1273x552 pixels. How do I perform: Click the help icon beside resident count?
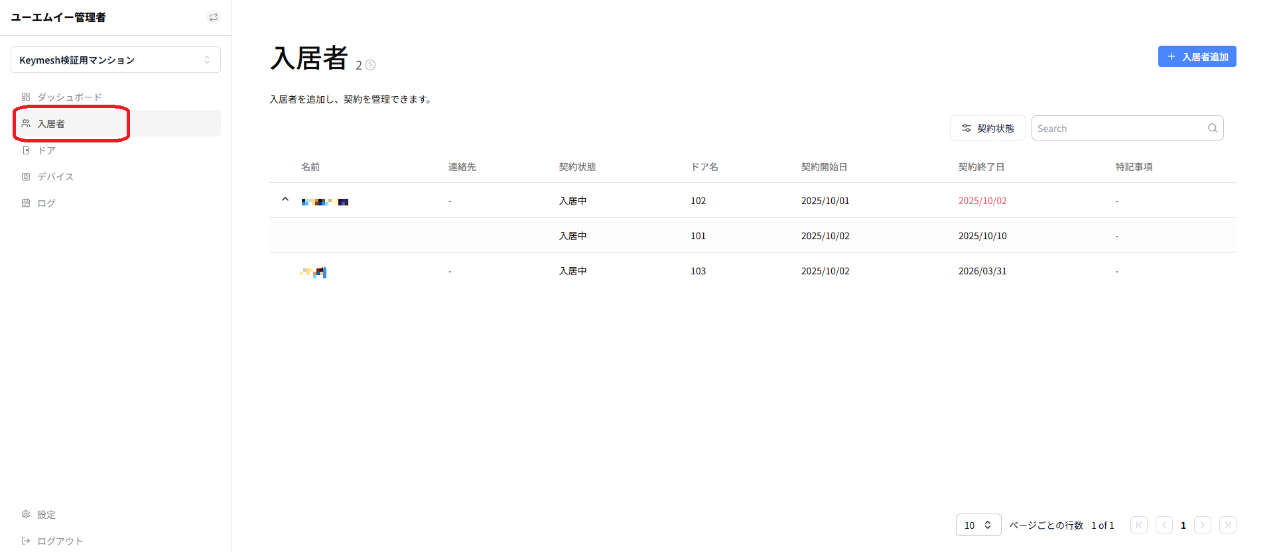pyautogui.click(x=370, y=65)
